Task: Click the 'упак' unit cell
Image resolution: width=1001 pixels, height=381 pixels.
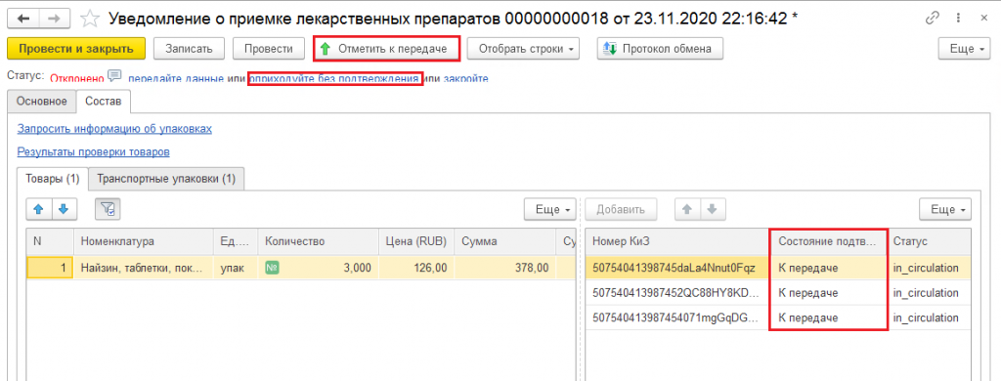Action: click(235, 268)
